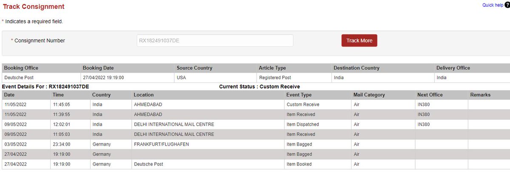Viewport: 510px width, 176px height.
Task: Select the Booking Office column header
Action: (41, 68)
